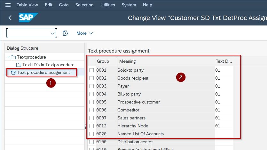The image size is (267, 150).
Task: Select the Textprocedure folder icon
Action: click(13, 57)
